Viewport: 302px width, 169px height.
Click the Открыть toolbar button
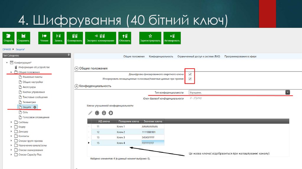pos(8,38)
